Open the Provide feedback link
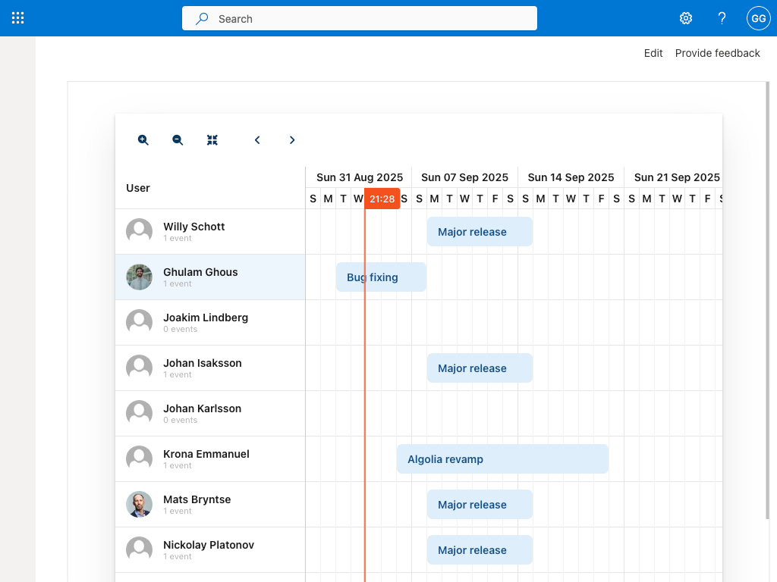 coord(717,53)
